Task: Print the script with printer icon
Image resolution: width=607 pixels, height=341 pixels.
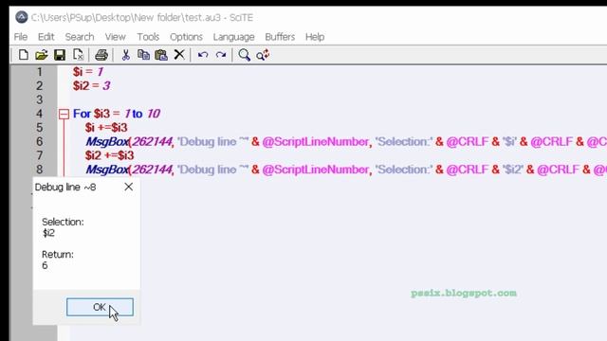Action: tap(101, 55)
